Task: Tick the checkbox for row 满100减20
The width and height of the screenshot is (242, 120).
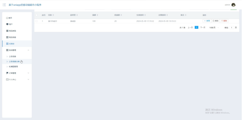Action: pyautogui.click(x=36, y=21)
